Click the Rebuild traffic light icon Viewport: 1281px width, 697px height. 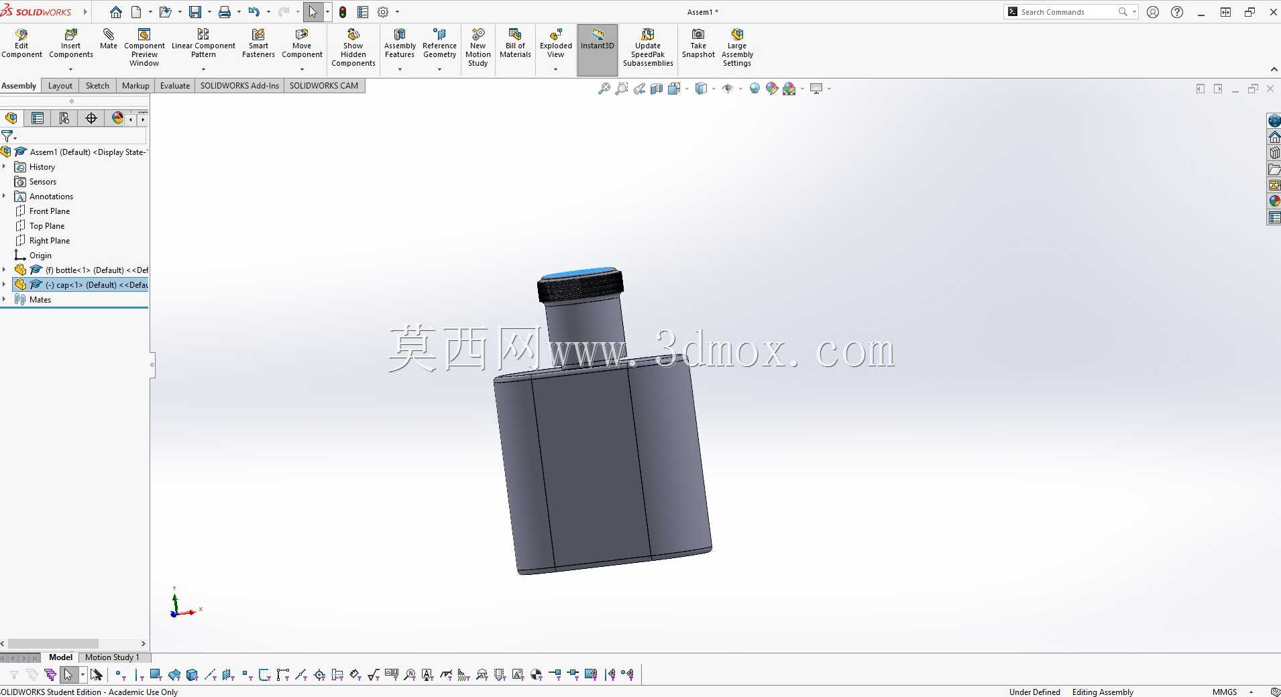pos(343,12)
